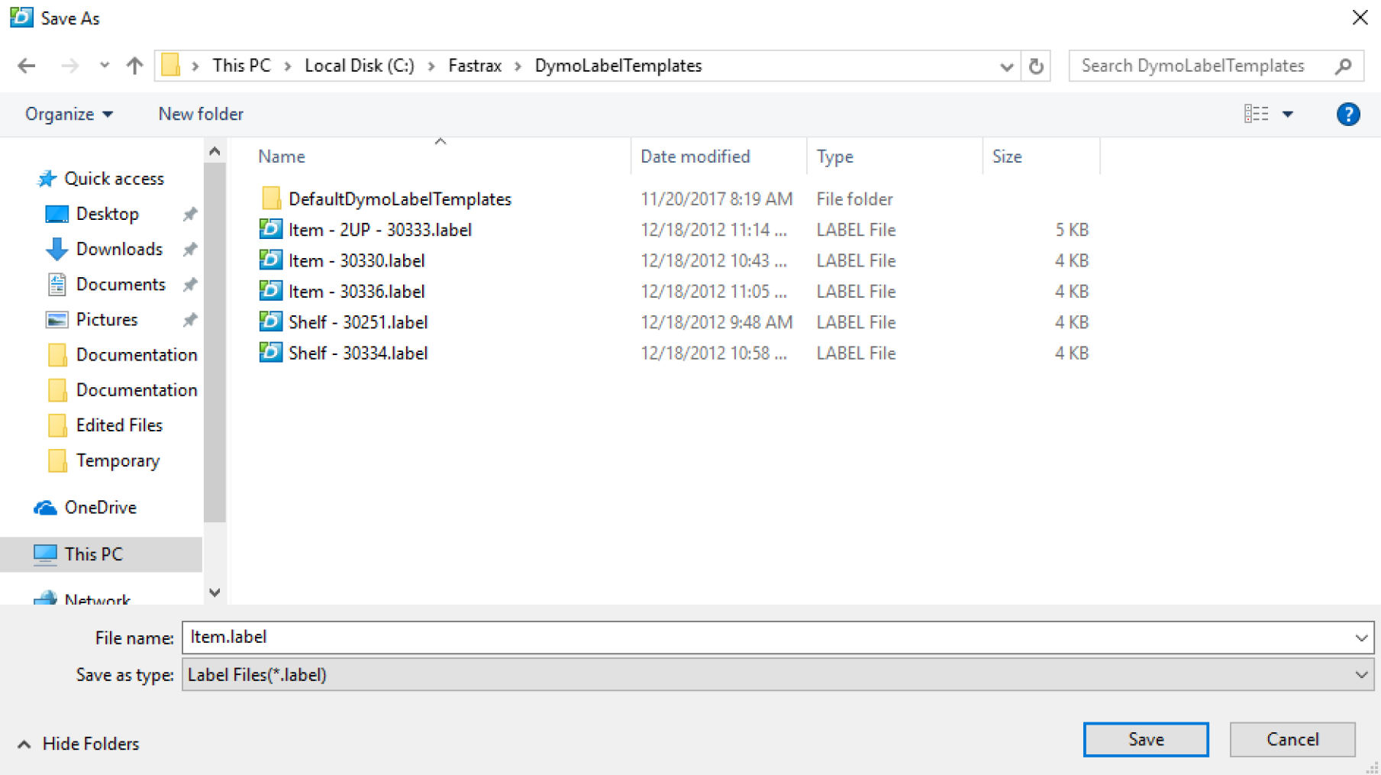Sort by Date modified column
Image resolution: width=1381 pixels, height=775 pixels.
pos(695,157)
